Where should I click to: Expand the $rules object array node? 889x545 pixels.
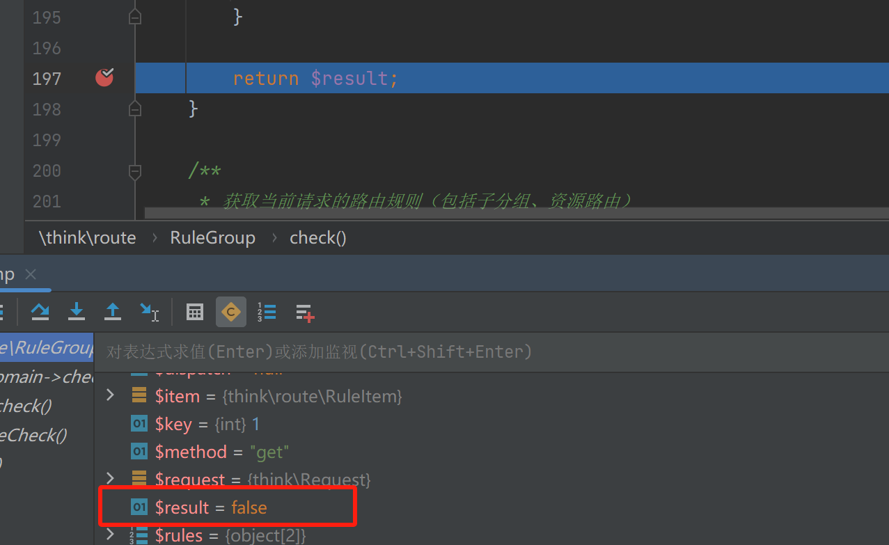click(x=110, y=535)
